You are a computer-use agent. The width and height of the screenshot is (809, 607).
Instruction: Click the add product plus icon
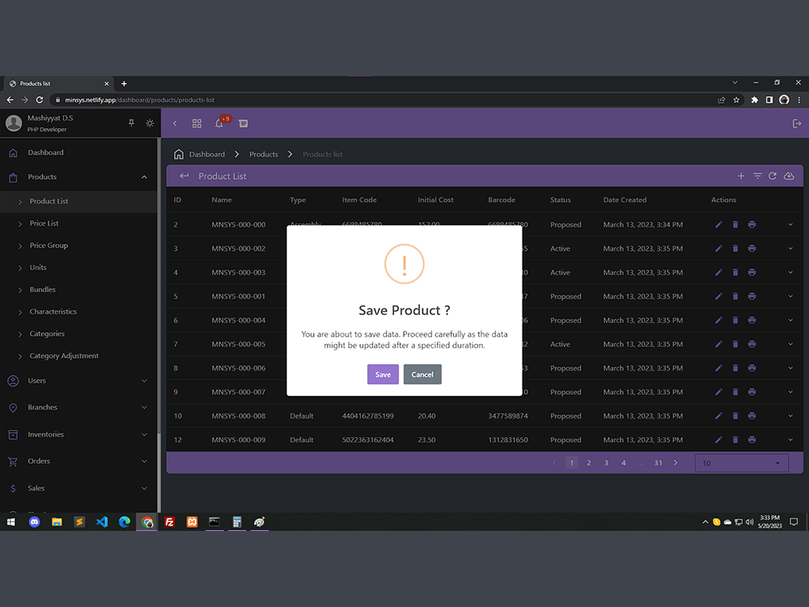pos(741,176)
